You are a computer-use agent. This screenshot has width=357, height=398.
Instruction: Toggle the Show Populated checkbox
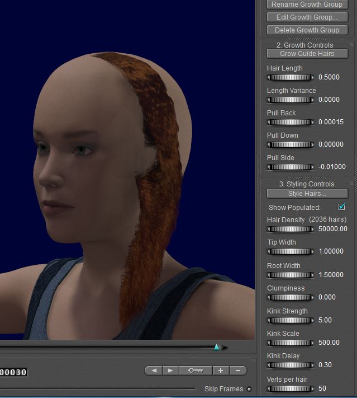[342, 207]
